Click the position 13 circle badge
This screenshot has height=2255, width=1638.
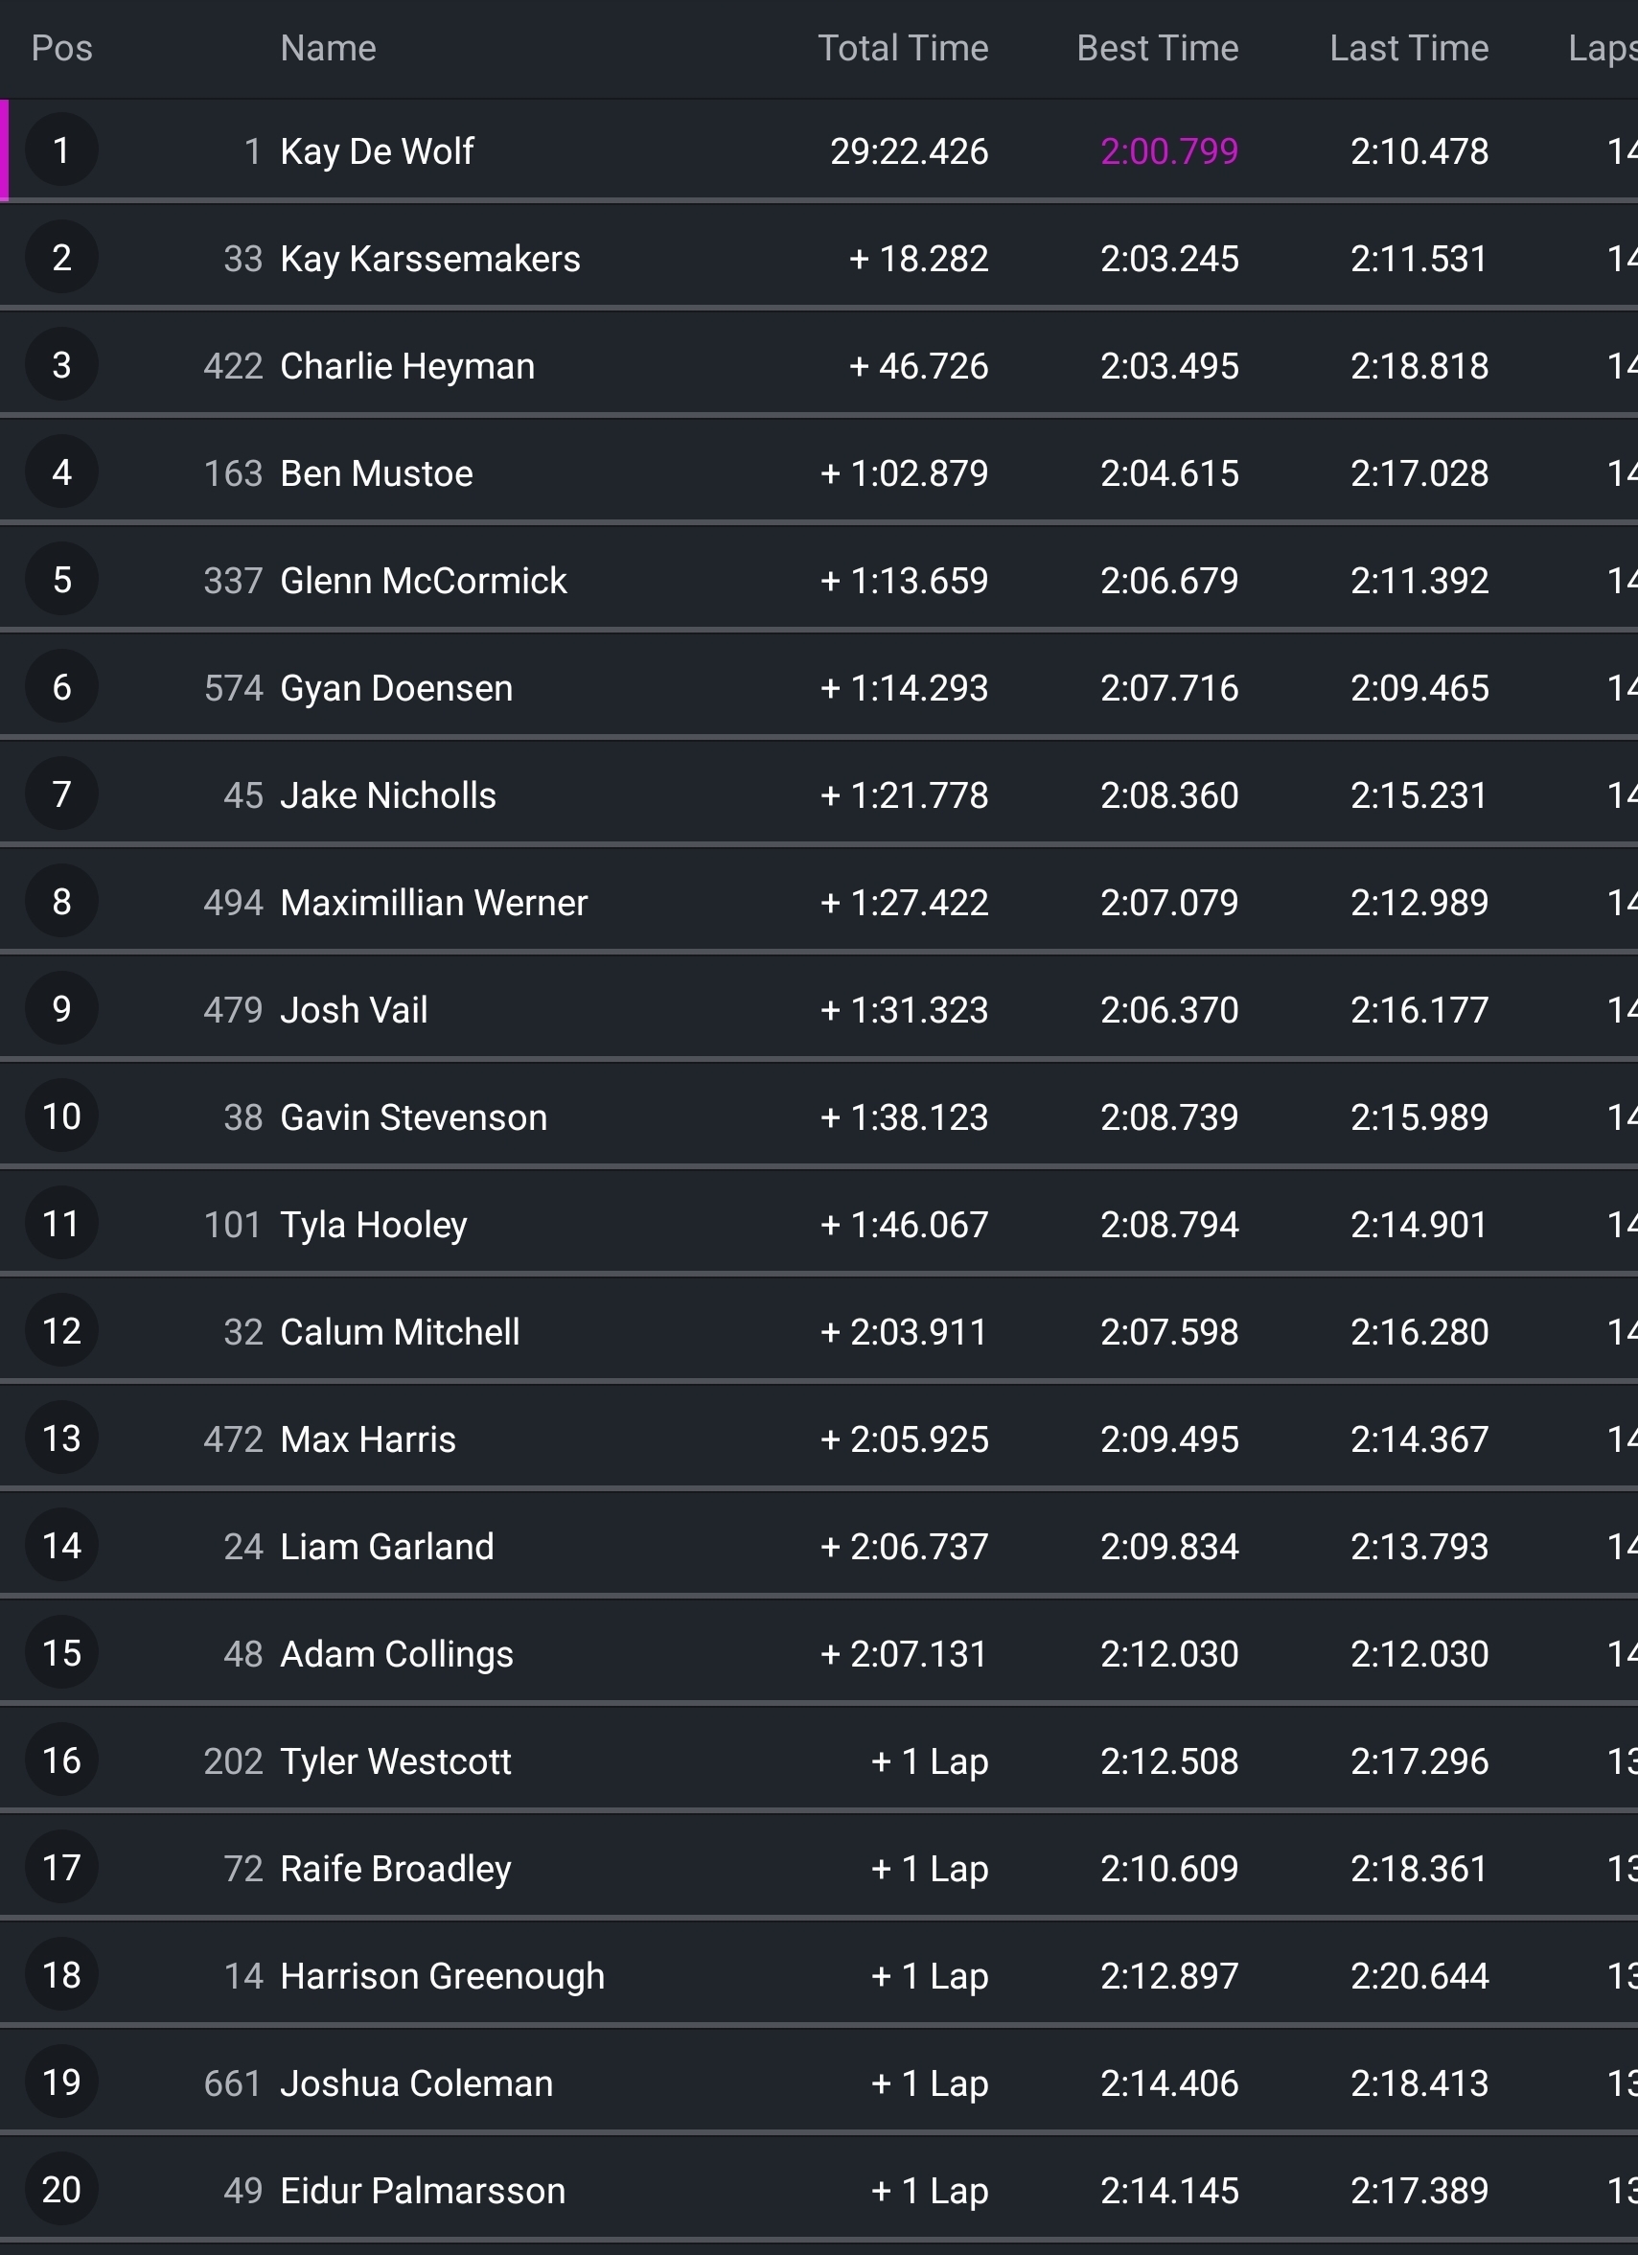(61, 1438)
